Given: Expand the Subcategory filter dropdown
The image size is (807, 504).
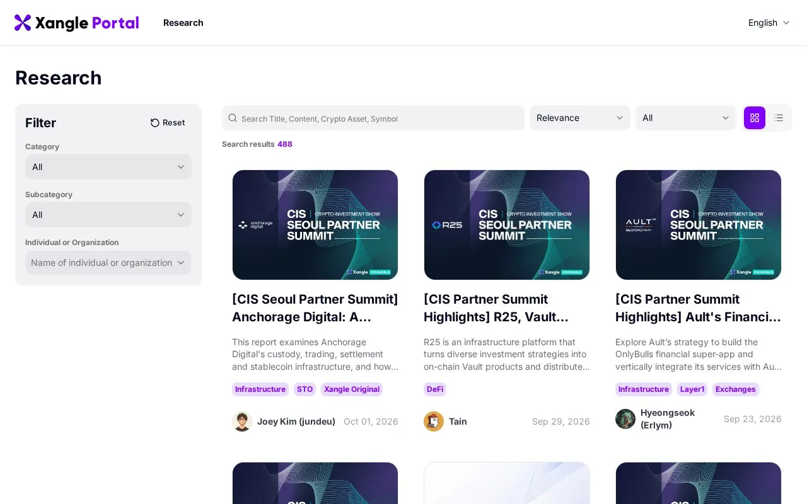Looking at the screenshot, I should tap(108, 215).
